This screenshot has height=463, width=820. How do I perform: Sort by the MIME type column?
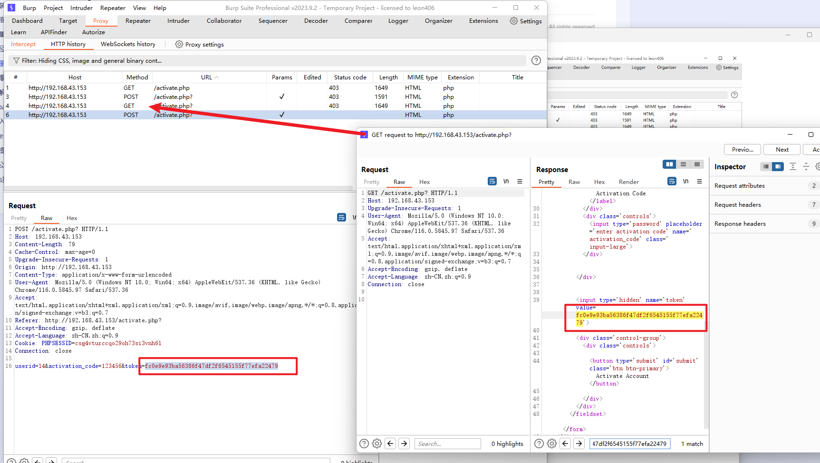coord(422,77)
